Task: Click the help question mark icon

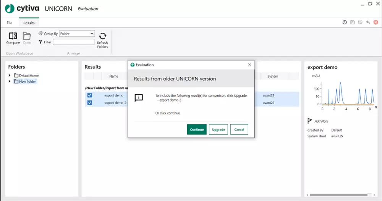Action: pos(345,23)
